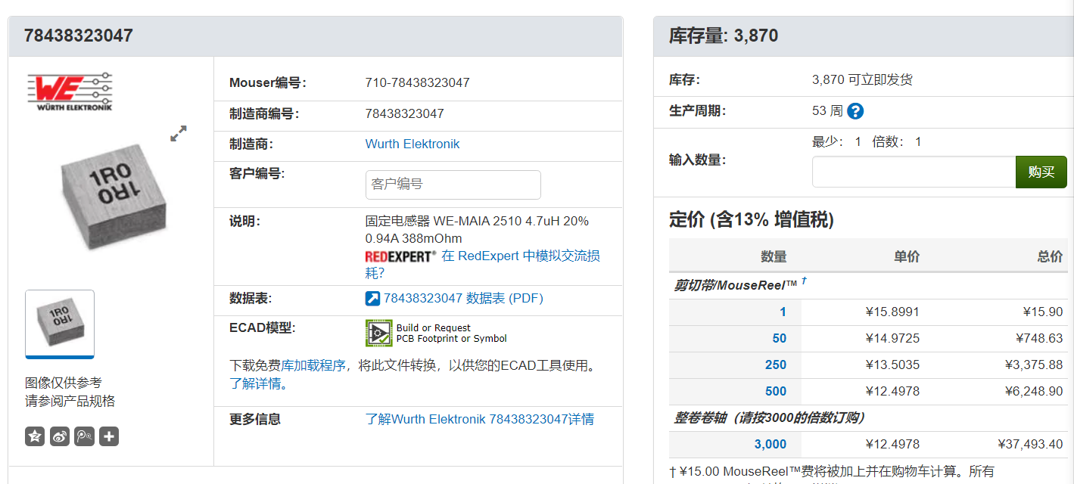Open 在 RedExpert 中模拟交流损耗 link
The height and width of the screenshot is (484, 1074).
point(483,265)
